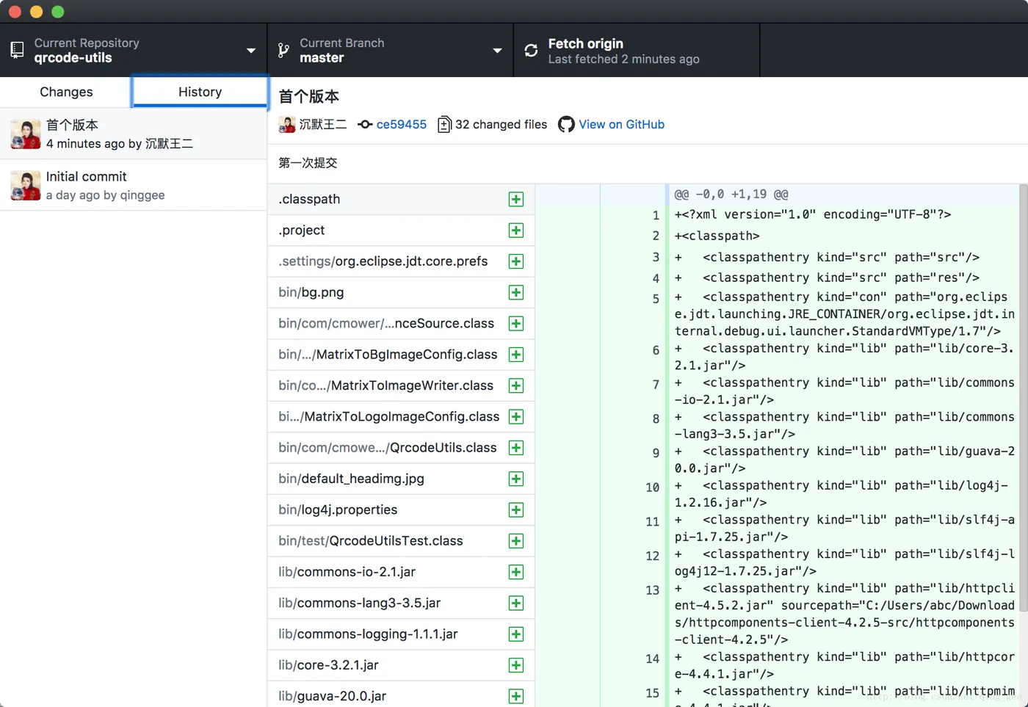The image size is (1028, 707).
Task: Click the added icon beside bin/bg.png
Action: tap(516, 293)
